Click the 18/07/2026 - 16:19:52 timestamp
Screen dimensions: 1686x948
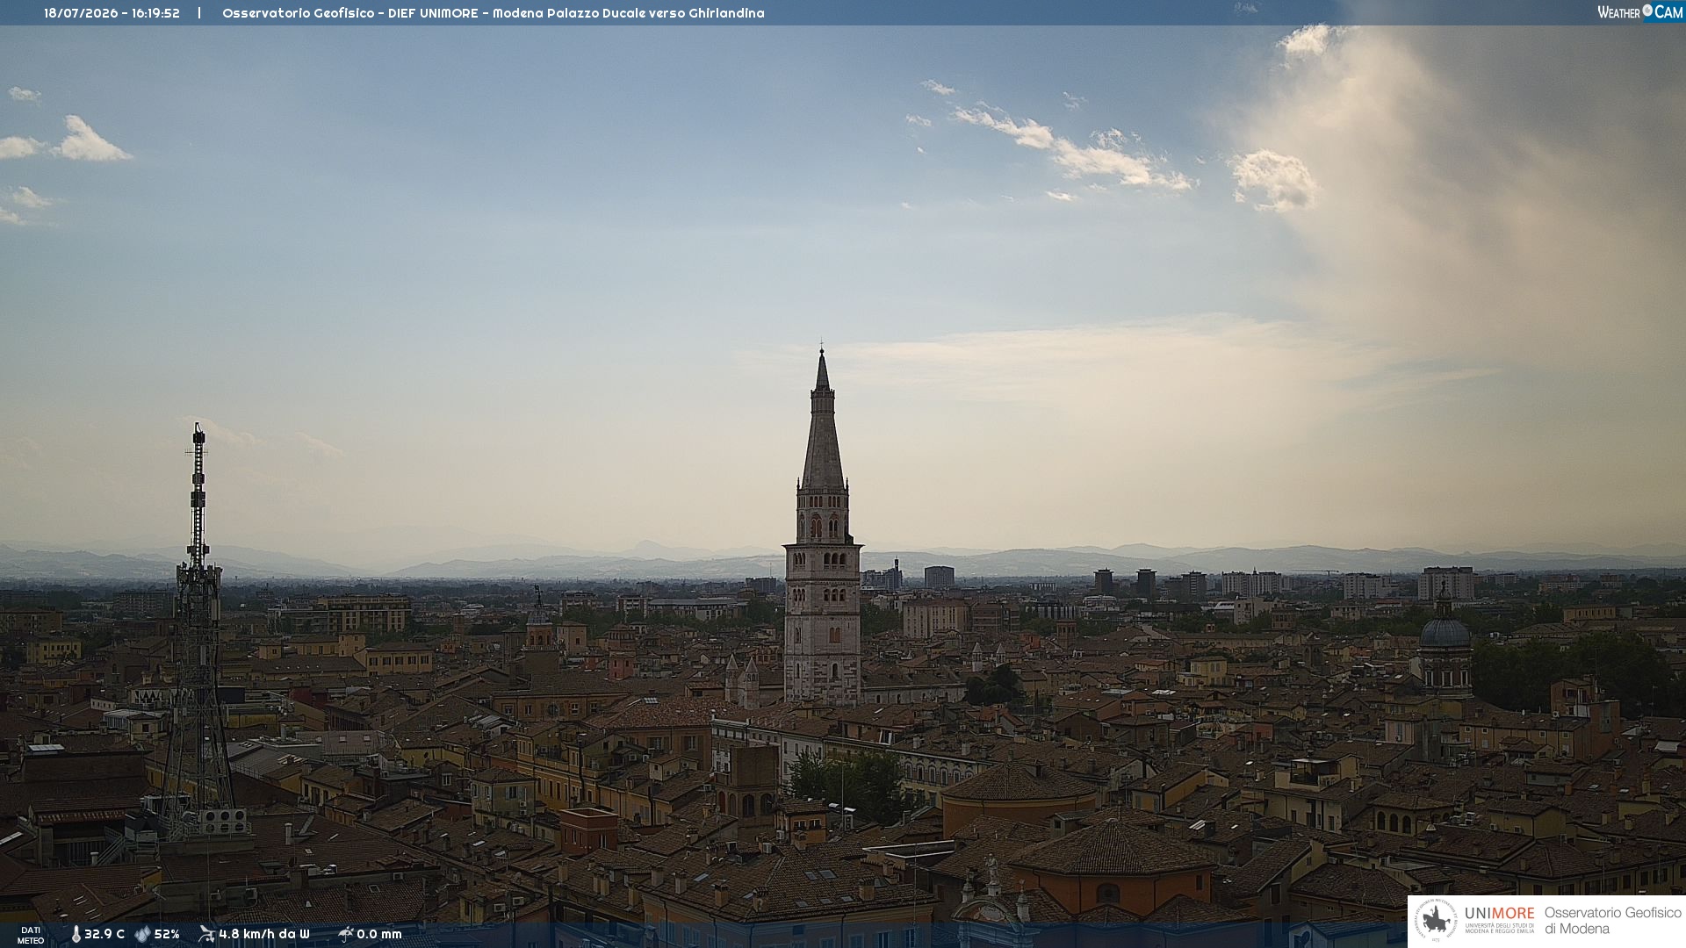[112, 13]
